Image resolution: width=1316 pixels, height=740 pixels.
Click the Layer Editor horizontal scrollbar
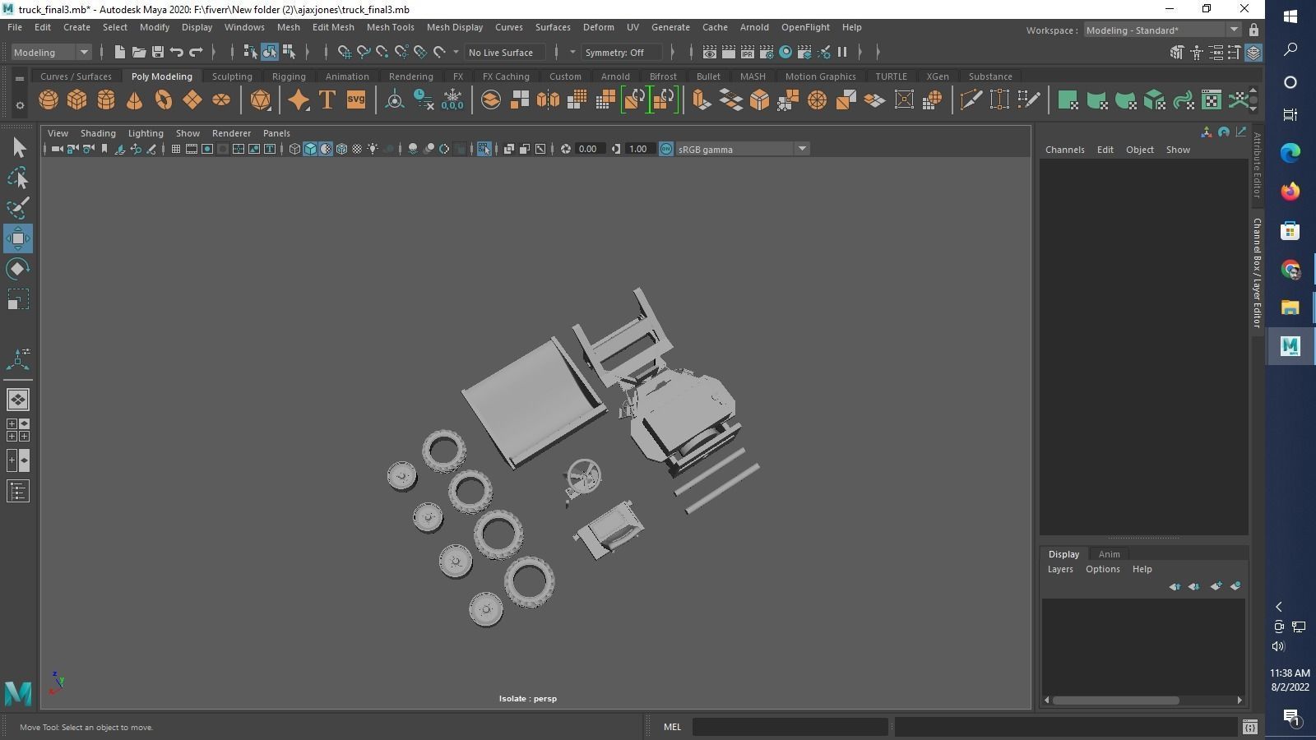coord(1115,701)
